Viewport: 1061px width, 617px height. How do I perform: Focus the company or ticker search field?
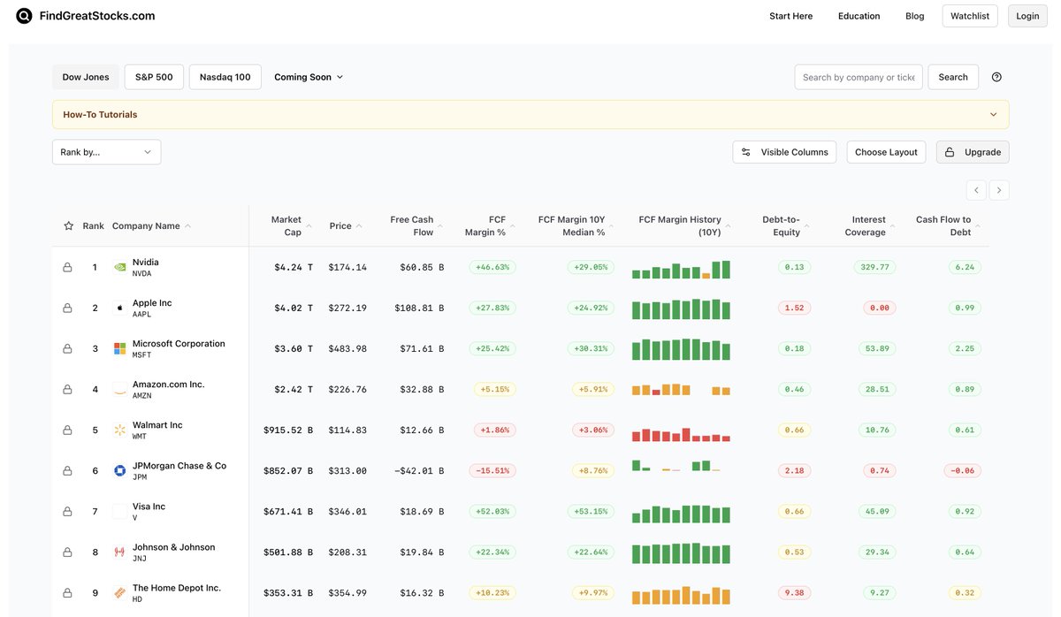coord(859,77)
